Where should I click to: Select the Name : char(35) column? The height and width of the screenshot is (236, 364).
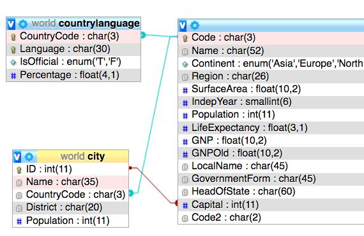(71, 182)
